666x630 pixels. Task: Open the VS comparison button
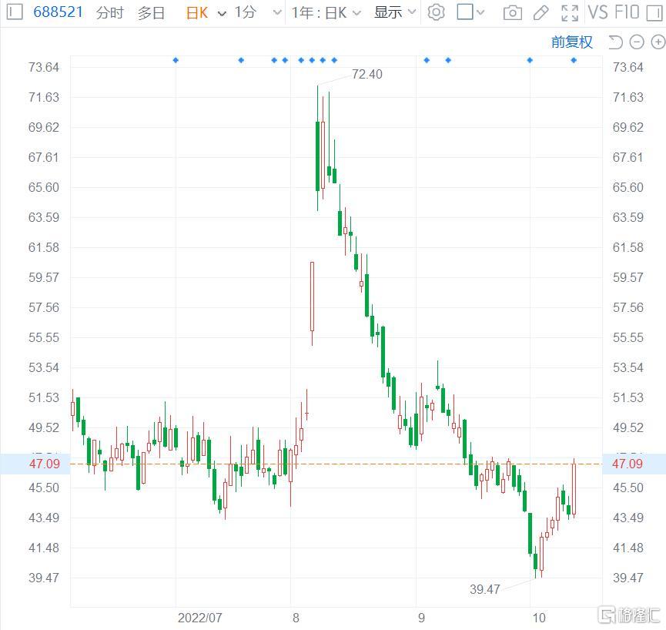point(598,12)
